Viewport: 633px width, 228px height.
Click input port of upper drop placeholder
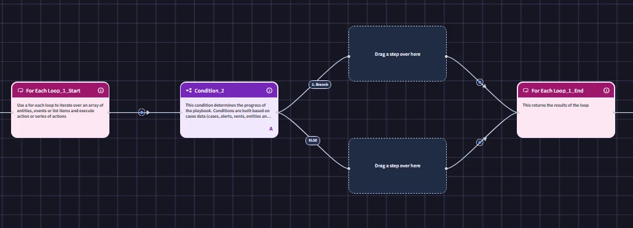349,56
